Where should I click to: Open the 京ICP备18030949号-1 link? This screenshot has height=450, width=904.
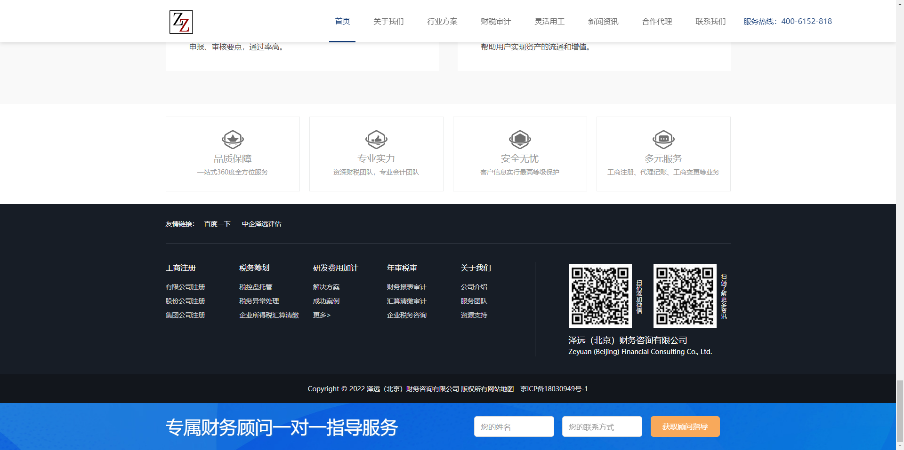pos(554,389)
